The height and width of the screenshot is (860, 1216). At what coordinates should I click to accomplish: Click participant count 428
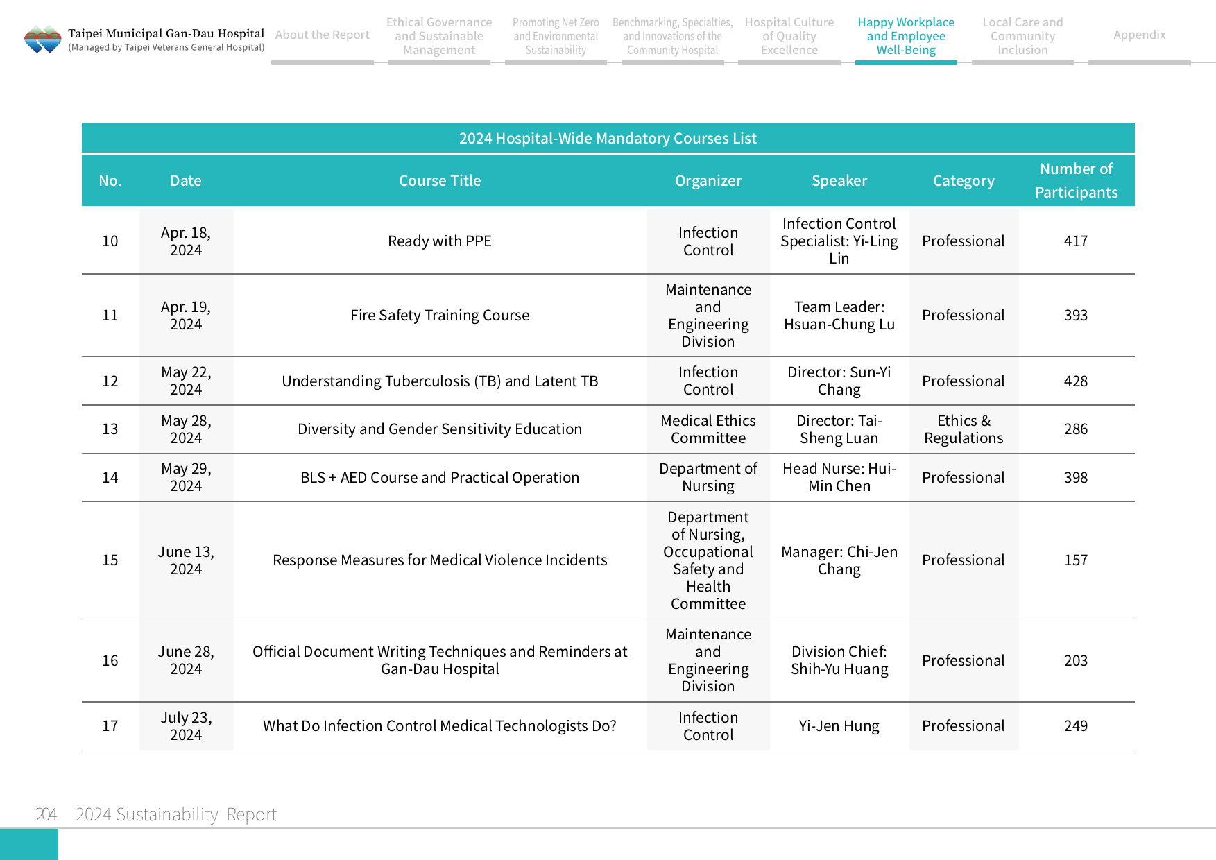(1076, 381)
